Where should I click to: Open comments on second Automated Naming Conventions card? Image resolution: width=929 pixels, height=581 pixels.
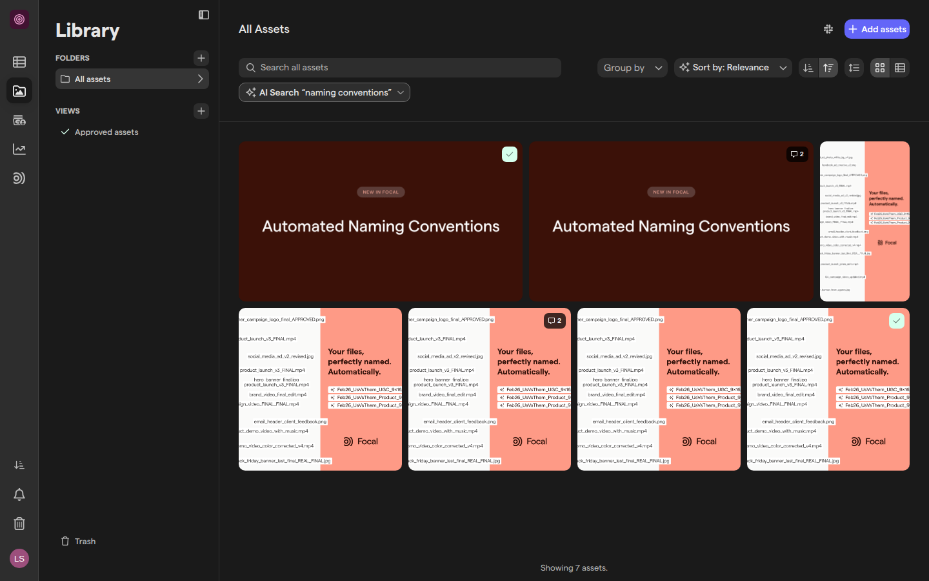coord(797,154)
